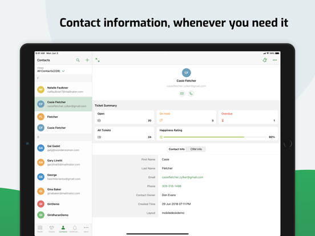Image resolution: width=315 pixels, height=236 pixels.
Task: Expand the All Contacts(228) views dropdown
Action: coord(51,71)
